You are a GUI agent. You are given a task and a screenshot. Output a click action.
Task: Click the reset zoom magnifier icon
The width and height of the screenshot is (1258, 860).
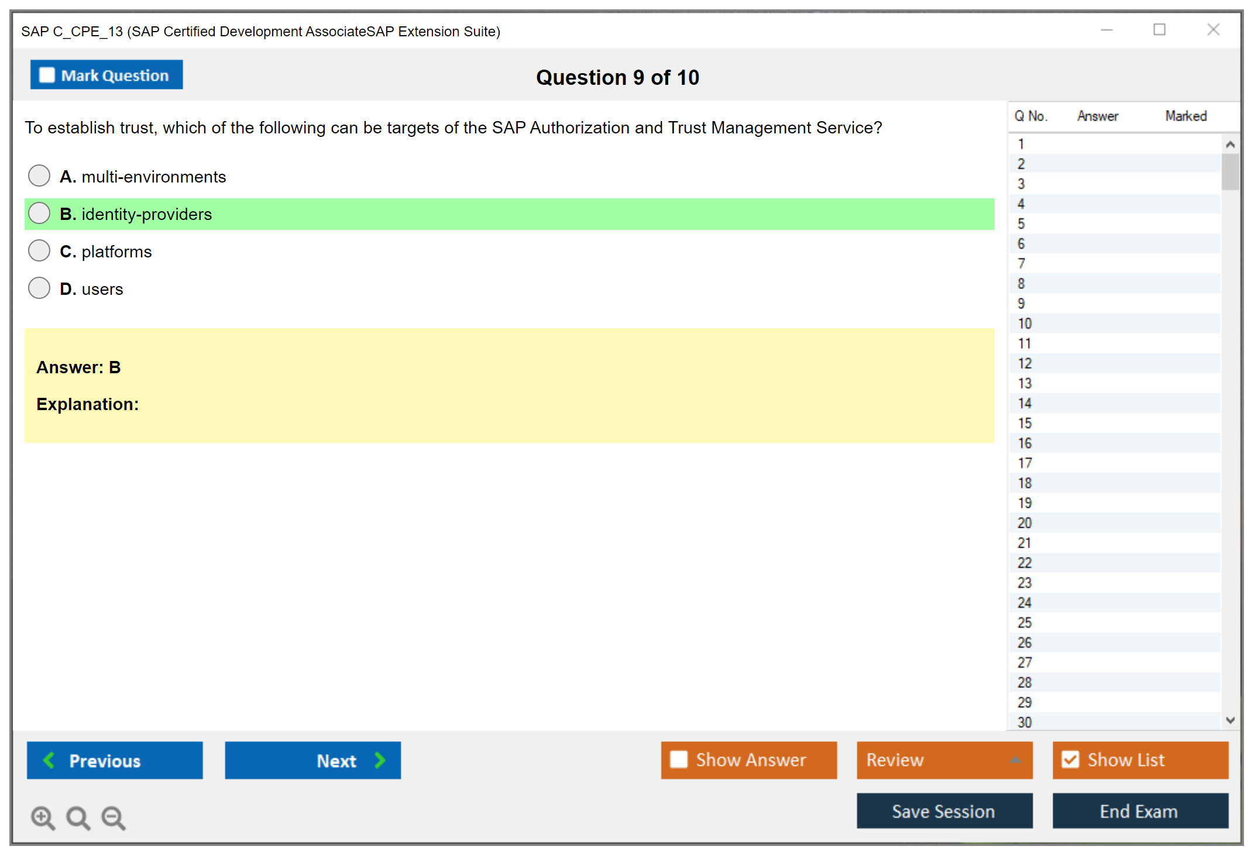[78, 817]
